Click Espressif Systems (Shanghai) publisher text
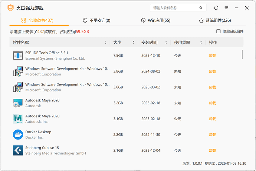256x171 pixels. click(x=55, y=58)
